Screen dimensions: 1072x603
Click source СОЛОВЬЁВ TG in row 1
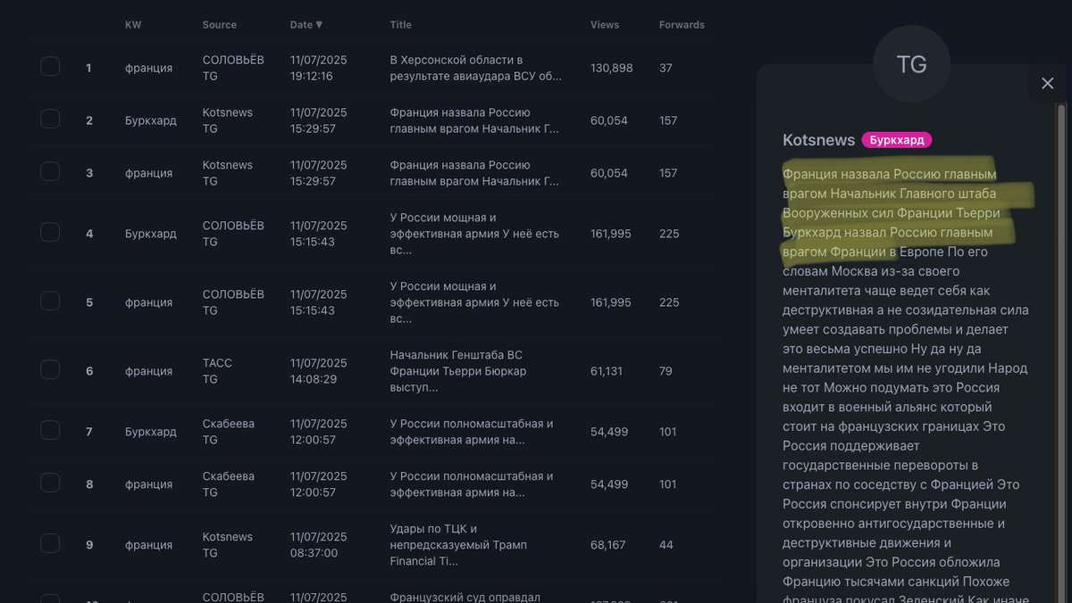233,68
